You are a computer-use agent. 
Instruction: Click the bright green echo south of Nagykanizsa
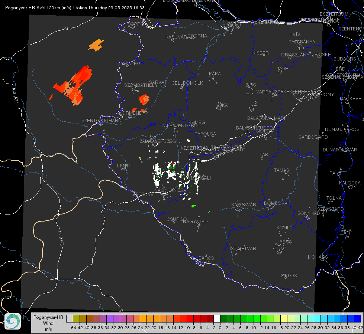[x=193, y=206]
